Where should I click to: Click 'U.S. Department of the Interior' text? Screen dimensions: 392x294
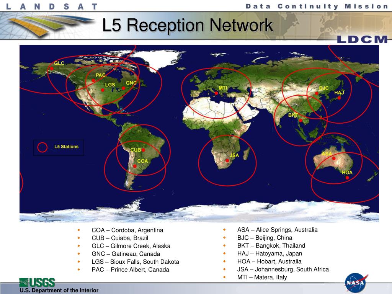(x=59, y=290)
